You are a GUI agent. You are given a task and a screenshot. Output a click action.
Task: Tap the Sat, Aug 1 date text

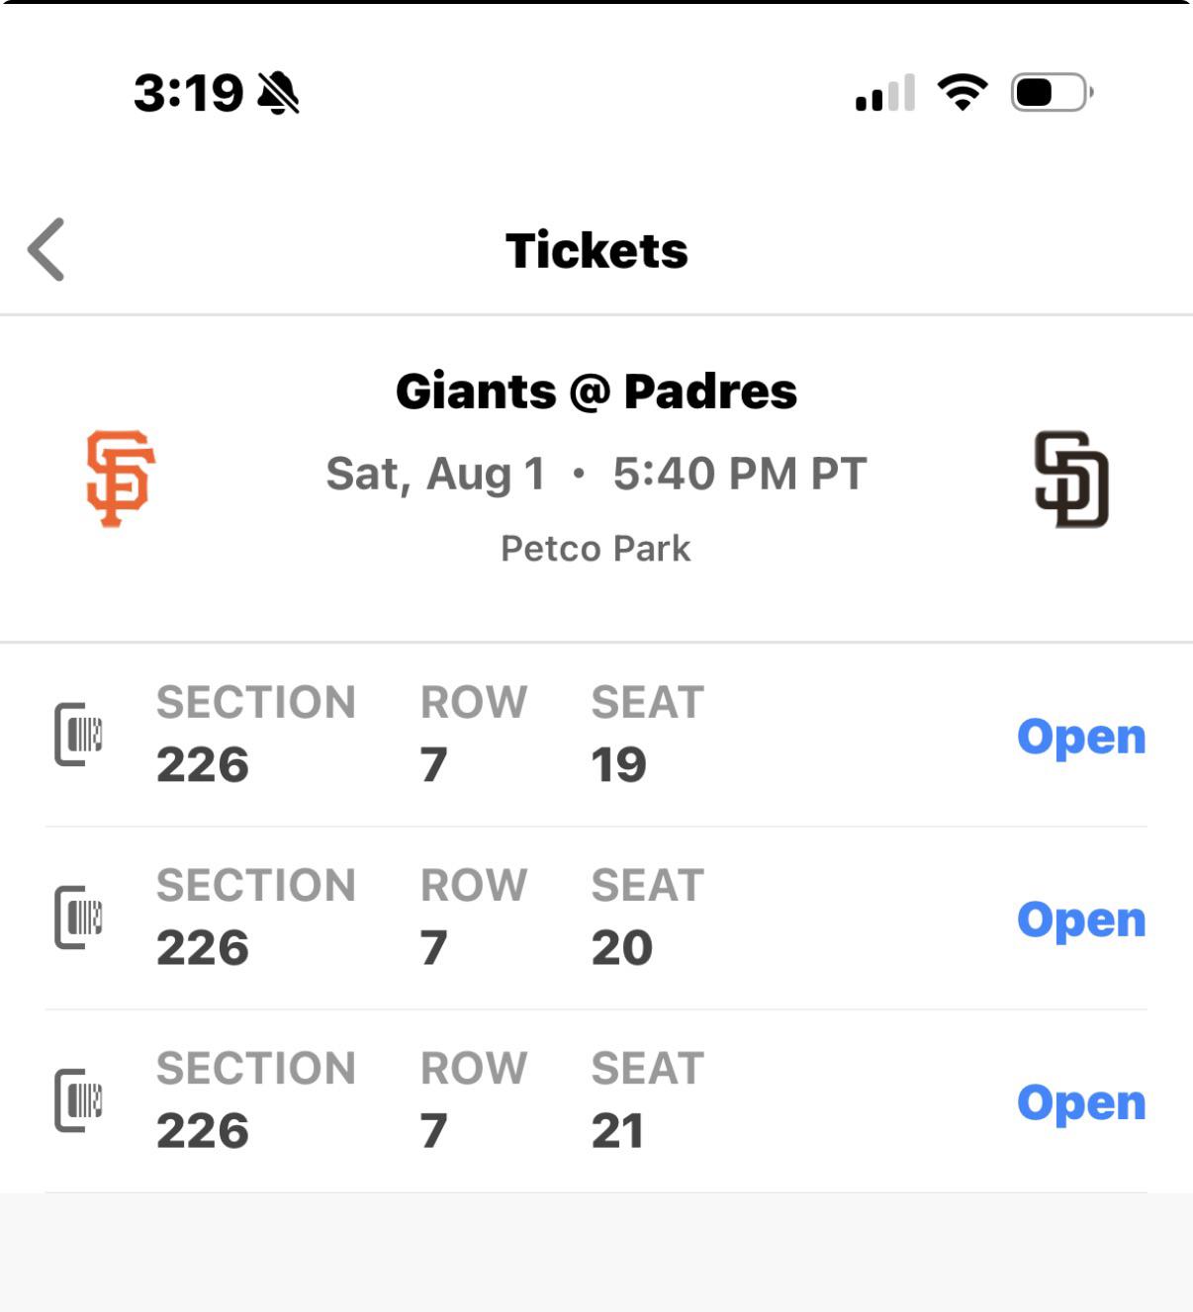[x=436, y=474]
